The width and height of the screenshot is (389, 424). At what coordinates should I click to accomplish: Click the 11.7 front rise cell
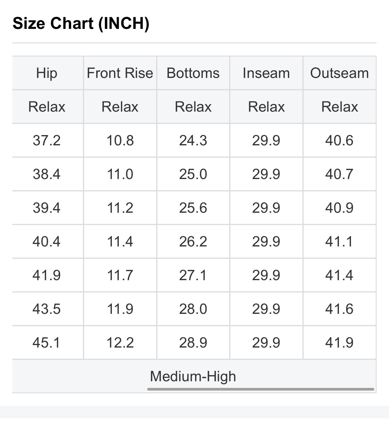(x=120, y=275)
